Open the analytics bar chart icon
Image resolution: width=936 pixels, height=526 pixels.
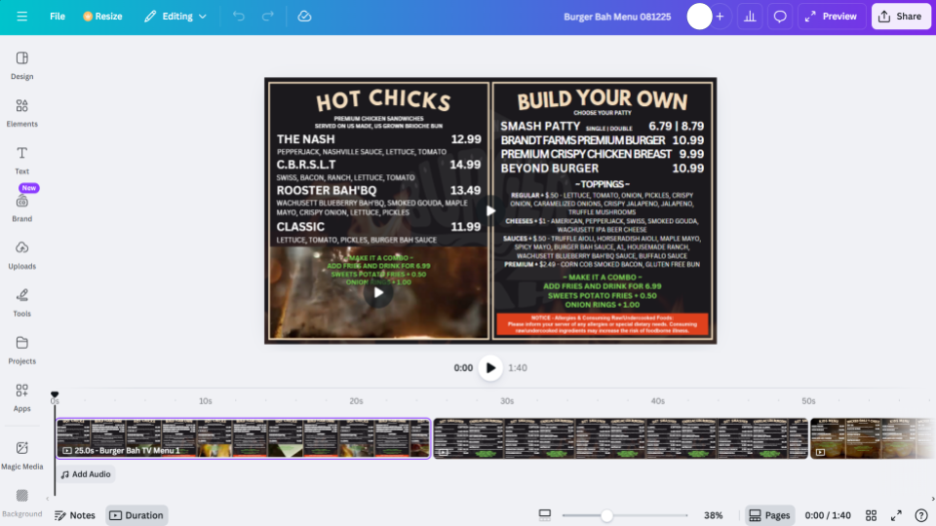pos(750,17)
